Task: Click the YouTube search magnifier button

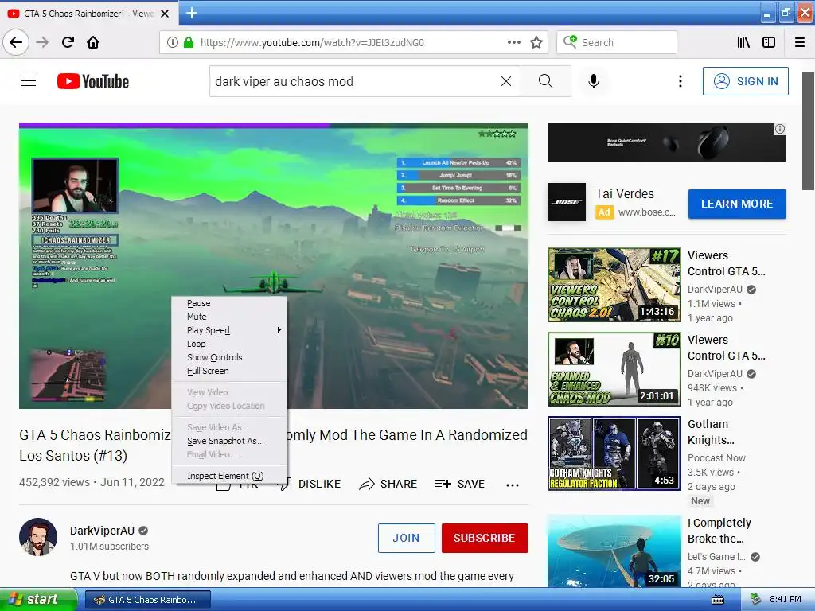Action: tap(546, 81)
